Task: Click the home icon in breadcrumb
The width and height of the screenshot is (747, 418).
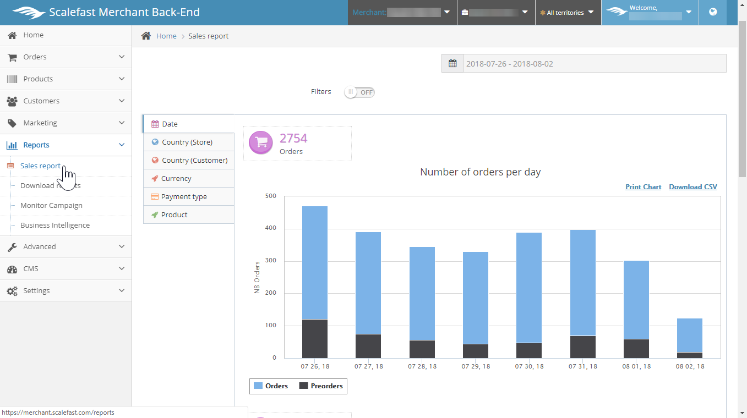Action: click(146, 36)
